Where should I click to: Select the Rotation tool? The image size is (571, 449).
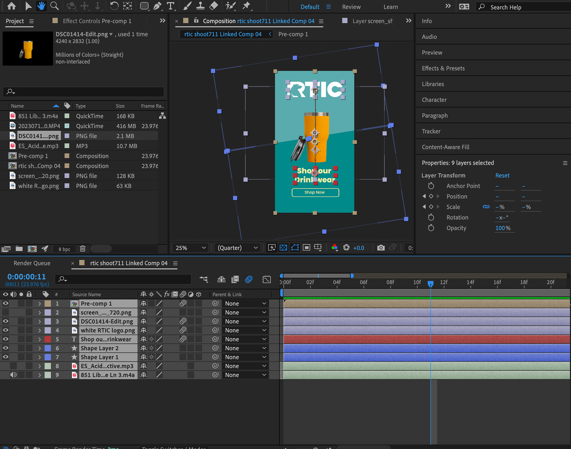click(114, 6)
